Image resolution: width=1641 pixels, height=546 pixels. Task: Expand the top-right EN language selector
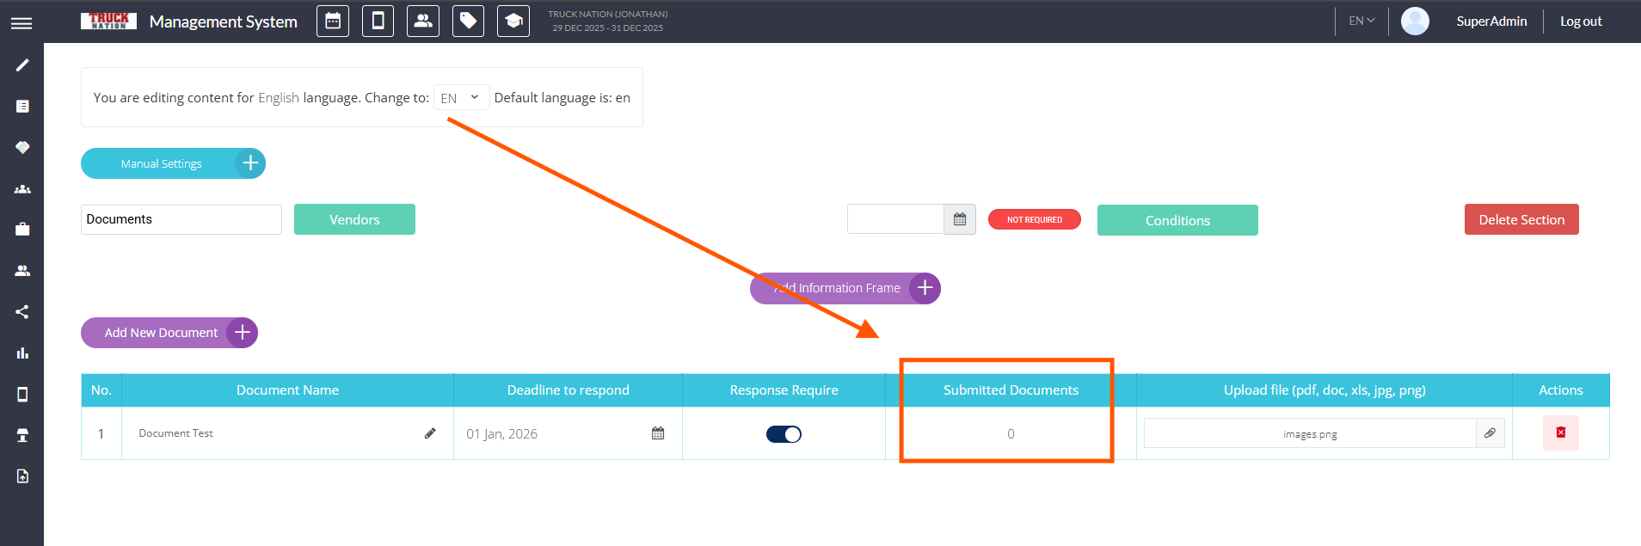[1361, 21]
